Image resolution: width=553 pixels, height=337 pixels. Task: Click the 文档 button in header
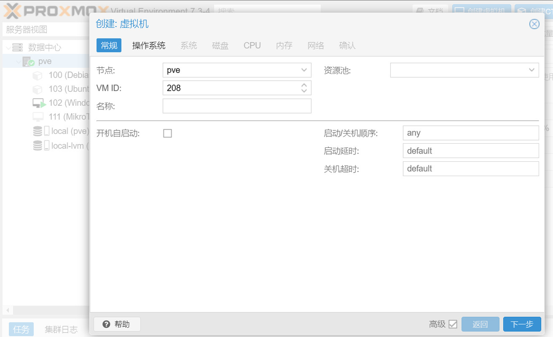pyautogui.click(x=430, y=11)
